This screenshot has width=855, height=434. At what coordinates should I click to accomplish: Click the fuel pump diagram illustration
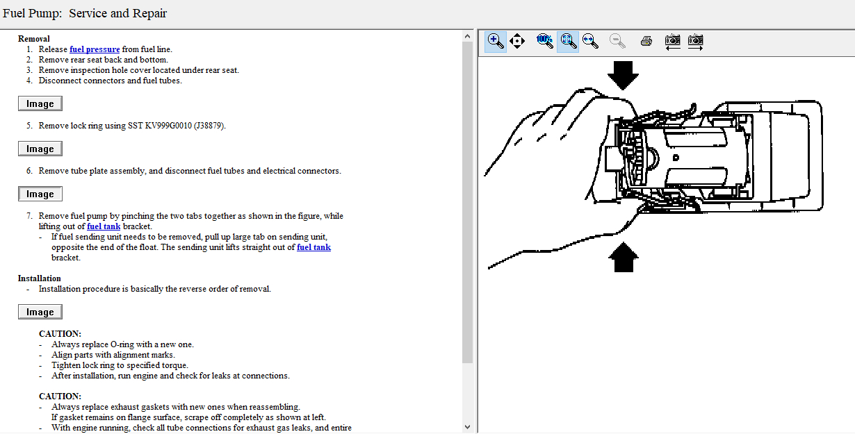click(653, 165)
